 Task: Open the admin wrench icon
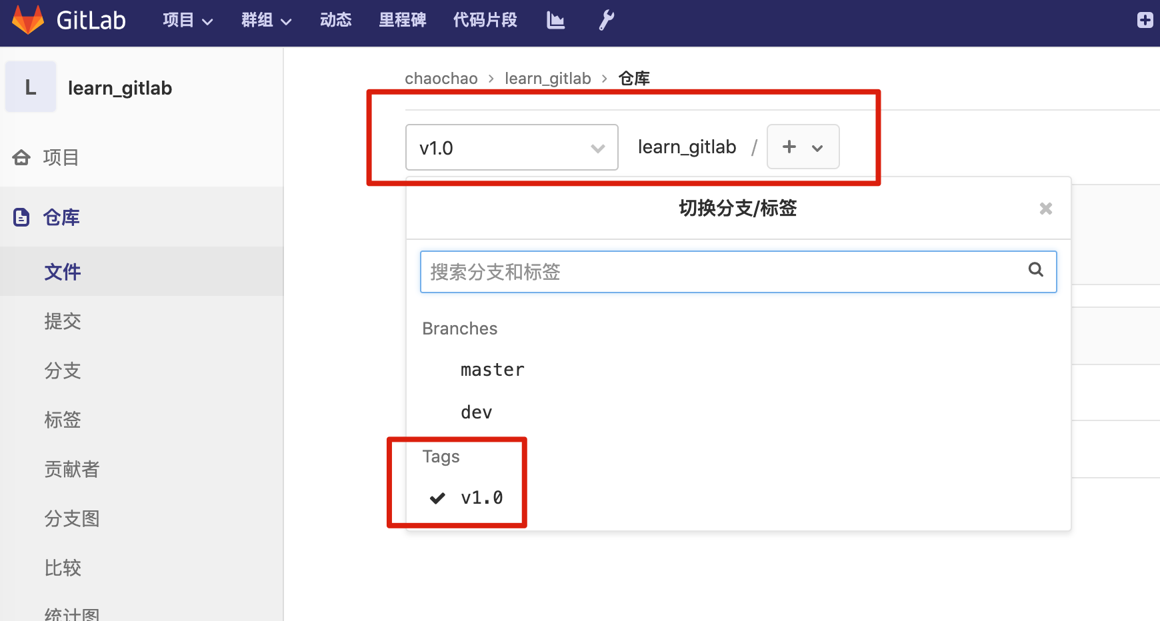pos(606,20)
